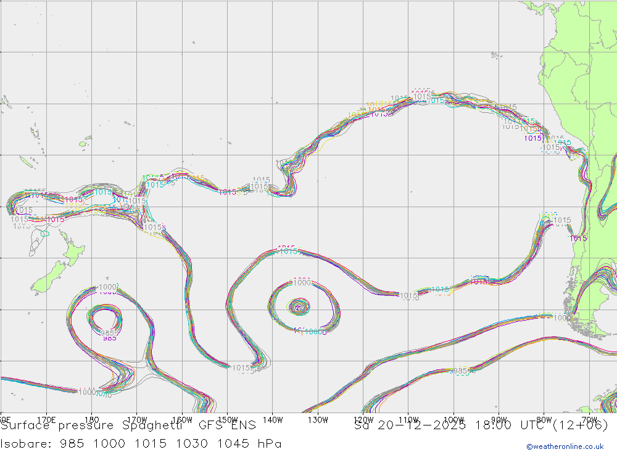The width and height of the screenshot is (617, 452).
Task: Click the 170W longitude label
Action: pos(136,420)
